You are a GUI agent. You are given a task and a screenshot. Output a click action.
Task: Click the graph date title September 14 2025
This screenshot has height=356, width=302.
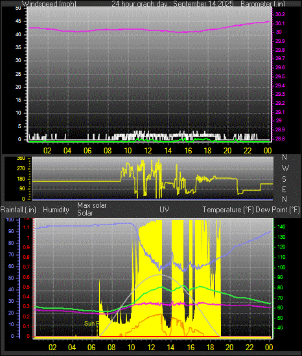click(203, 4)
